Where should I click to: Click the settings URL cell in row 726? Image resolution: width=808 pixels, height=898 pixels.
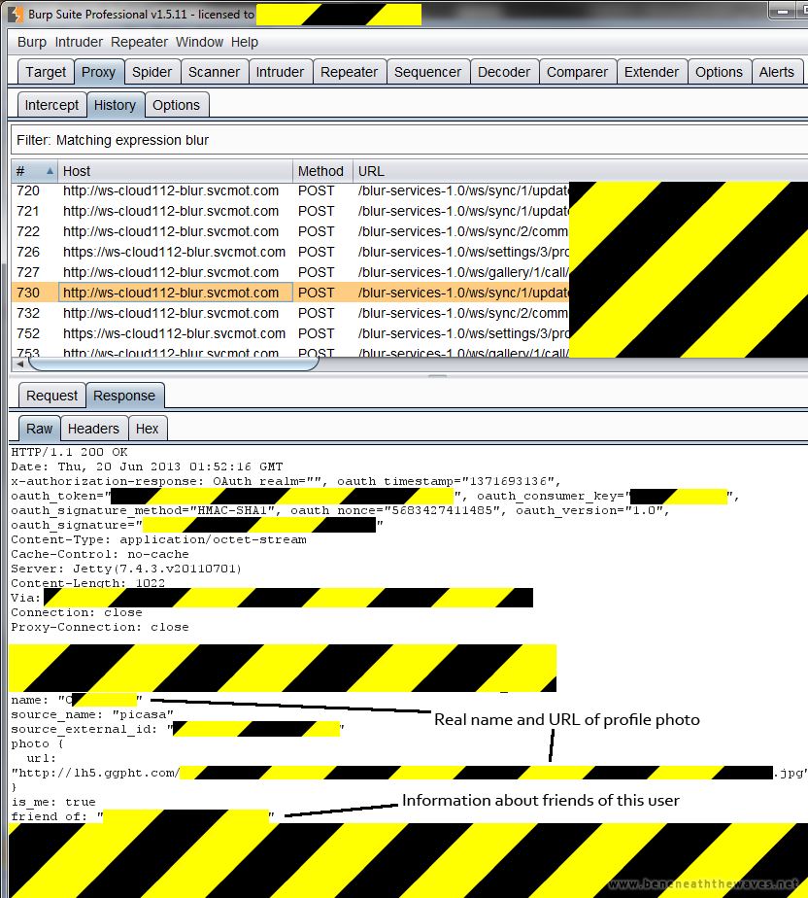(463, 252)
